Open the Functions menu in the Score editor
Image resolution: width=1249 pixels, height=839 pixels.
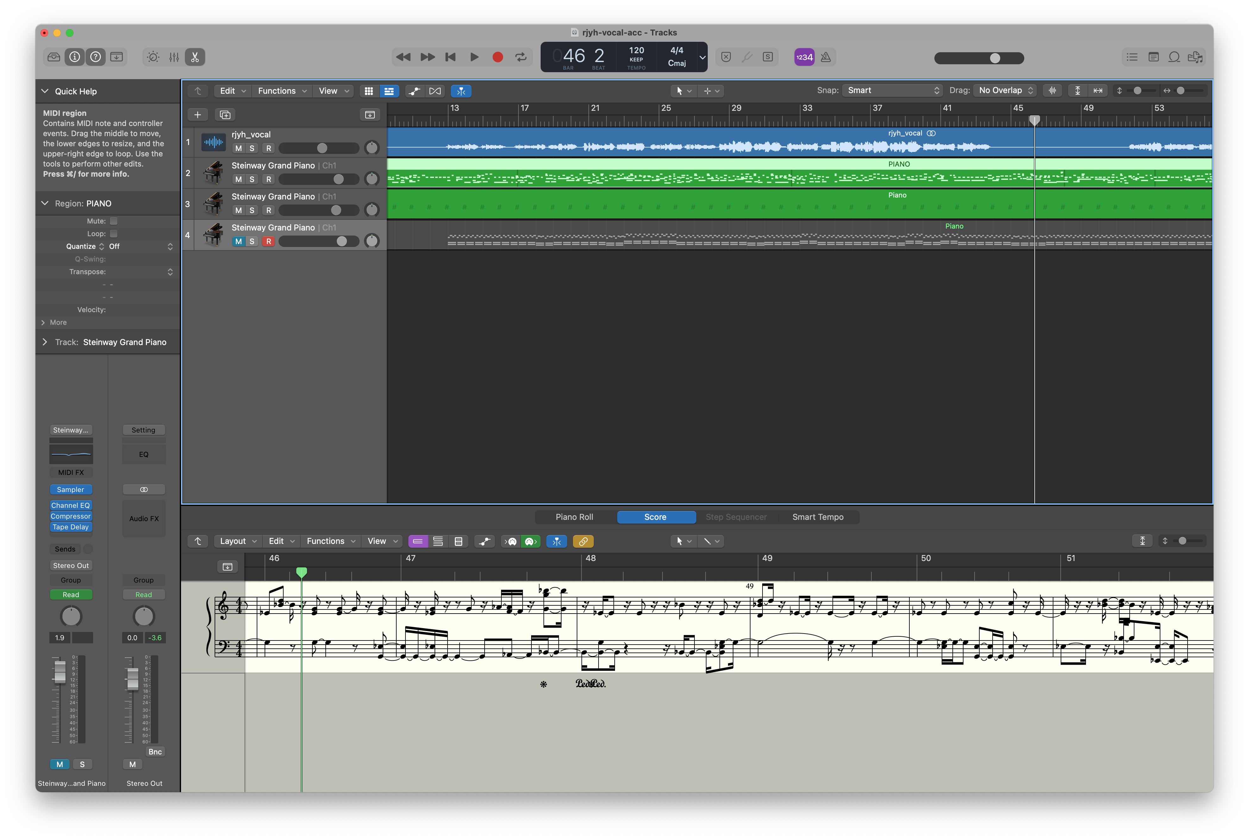pyautogui.click(x=330, y=541)
